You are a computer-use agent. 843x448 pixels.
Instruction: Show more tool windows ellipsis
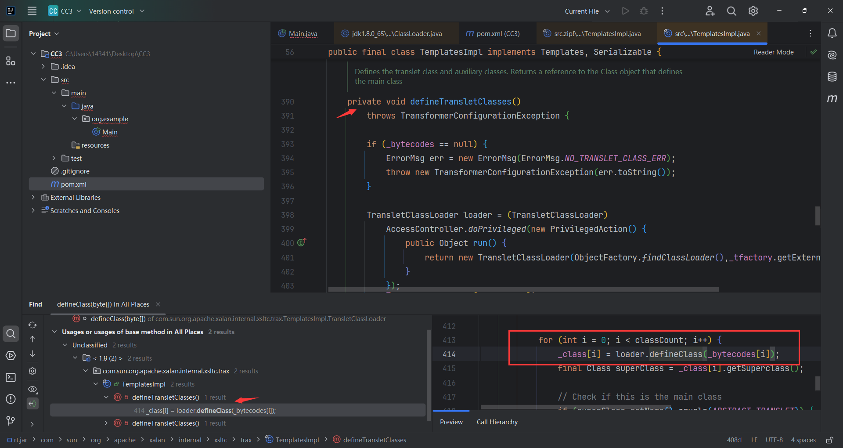click(11, 83)
